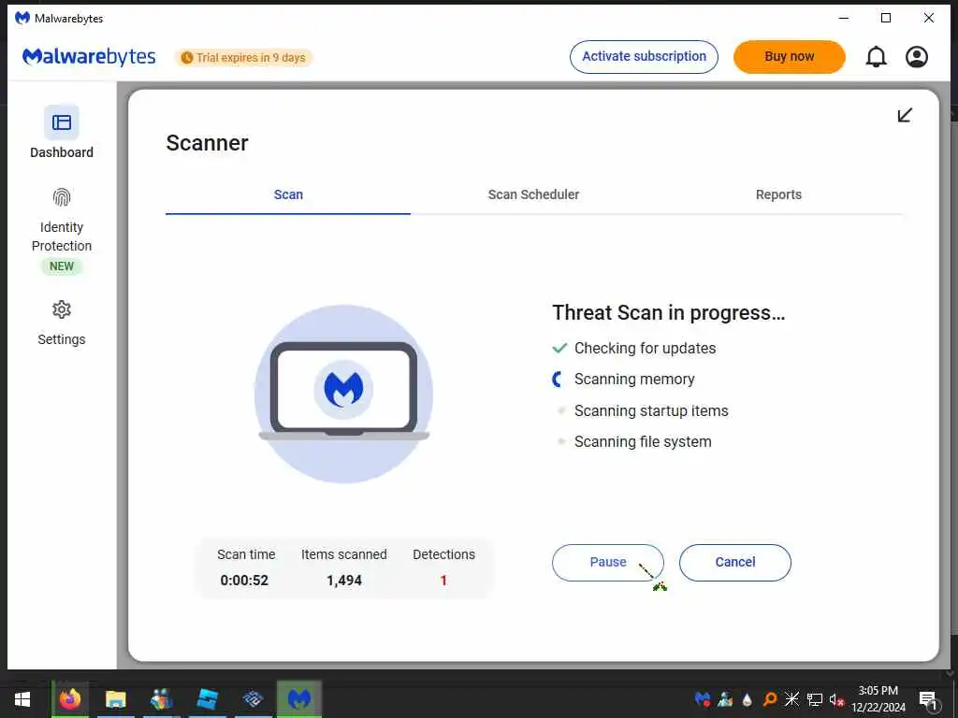Click the blue diamond app in taskbar

[x=253, y=699]
